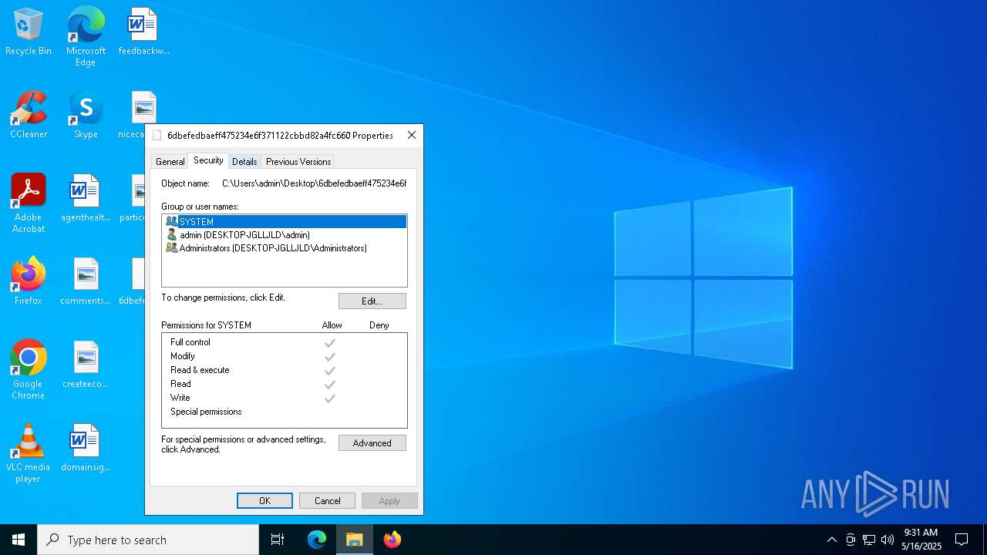
Task: Click the Modify permission row
Action: point(284,356)
